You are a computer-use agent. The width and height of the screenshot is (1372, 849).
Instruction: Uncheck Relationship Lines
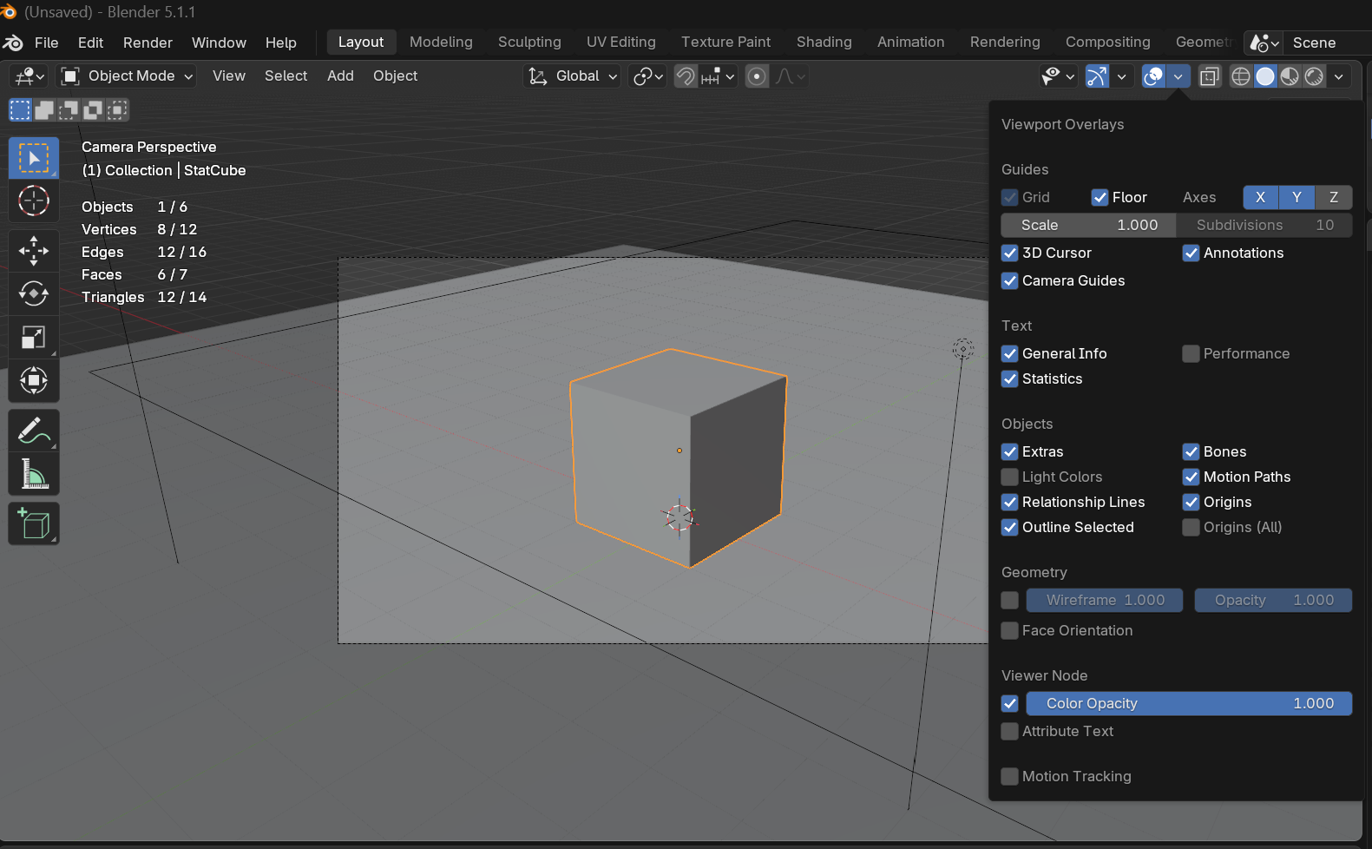[1009, 502]
